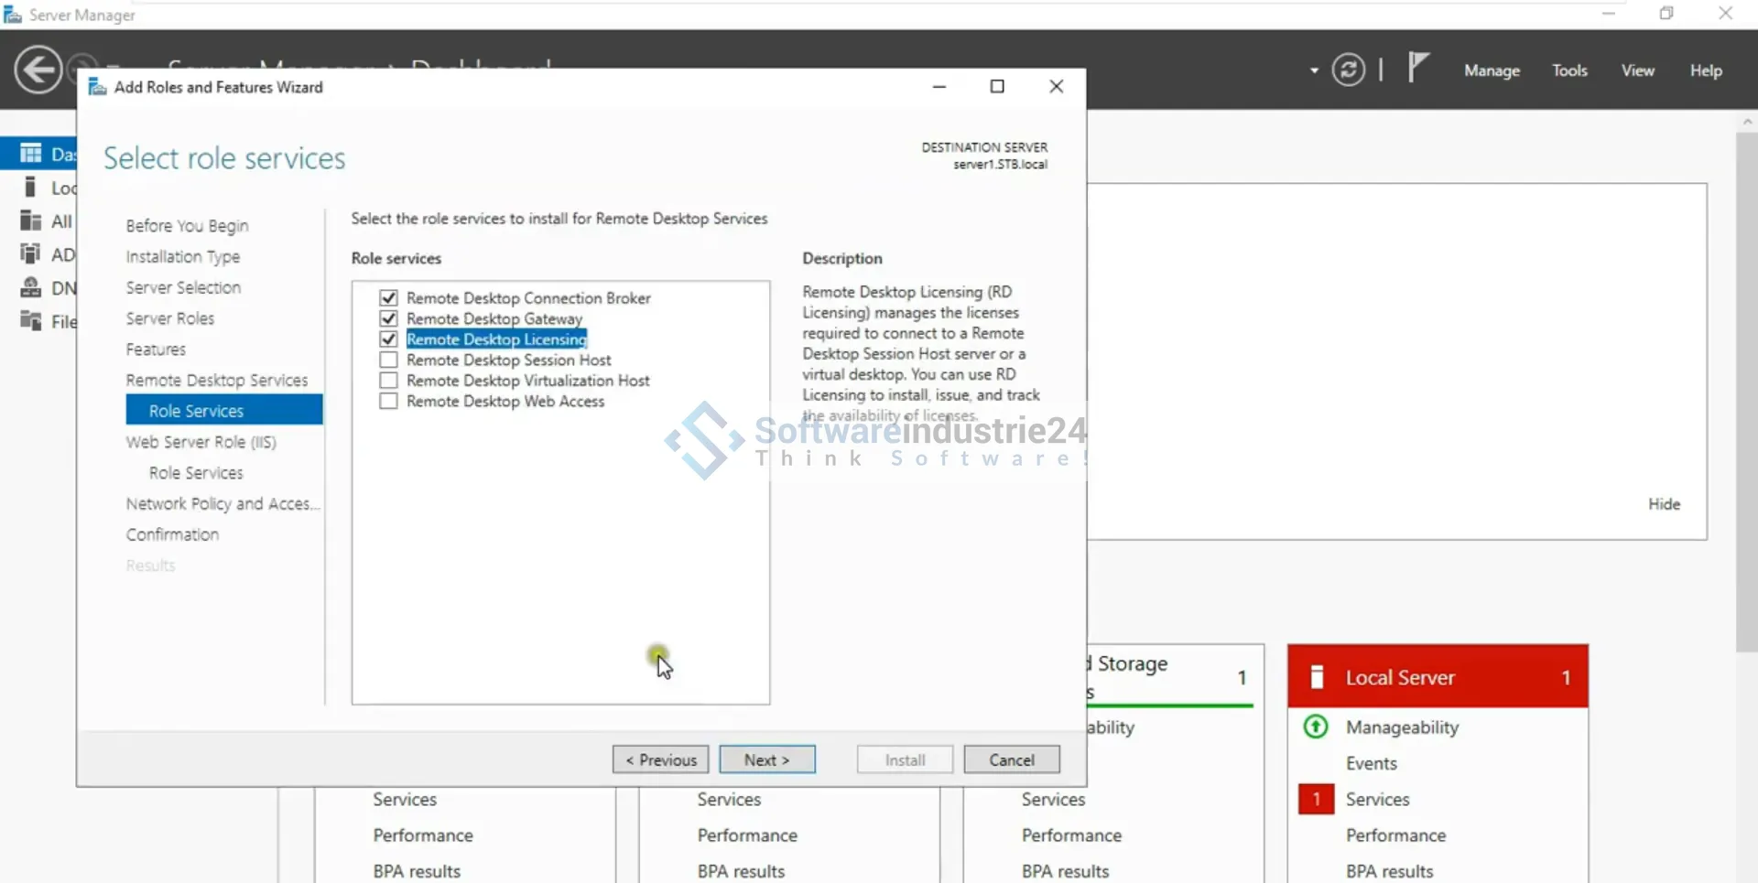This screenshot has width=1758, height=883.
Task: Click the Hide link in welcome panel
Action: click(1664, 504)
